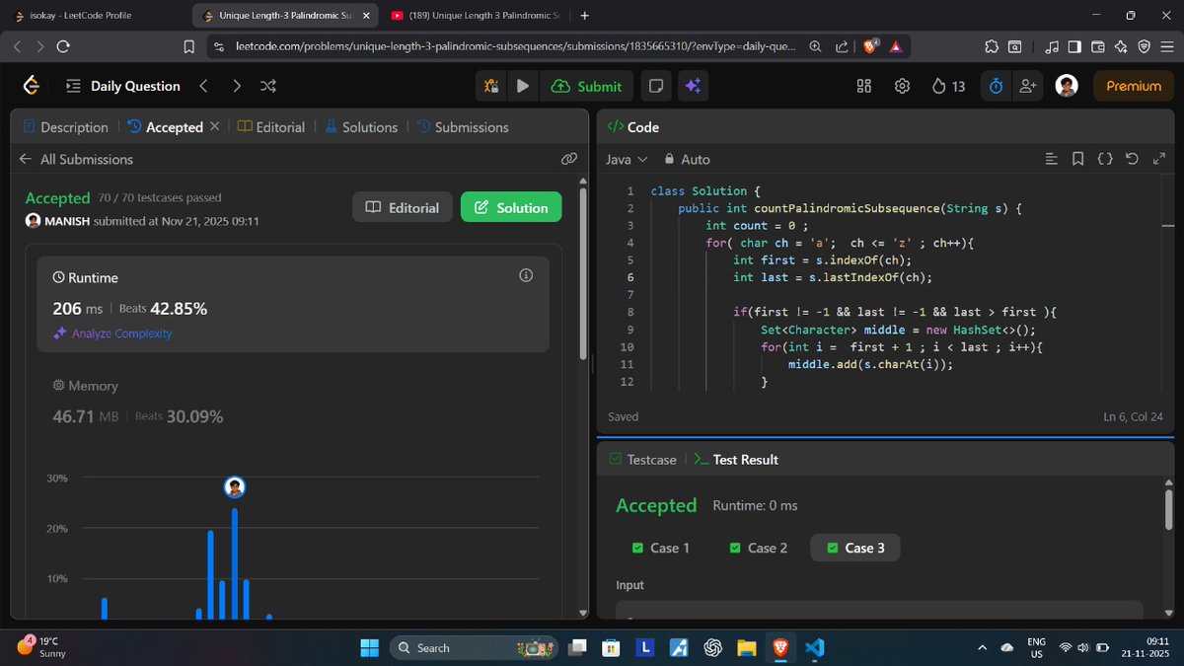
Task: Select the Case 3 test case
Action: [x=854, y=548]
